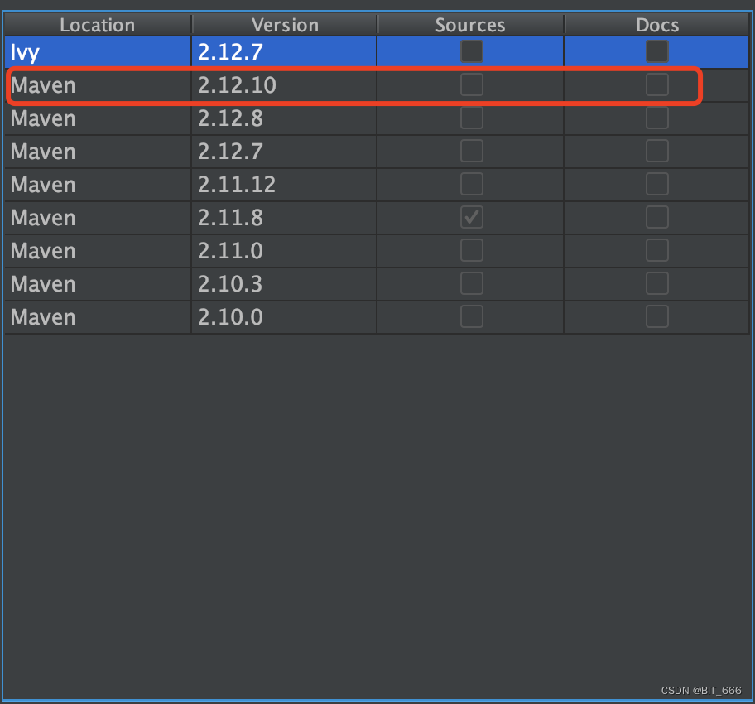Image resolution: width=755 pixels, height=704 pixels.
Task: Select version 2.11.12 cell
Action: (284, 185)
